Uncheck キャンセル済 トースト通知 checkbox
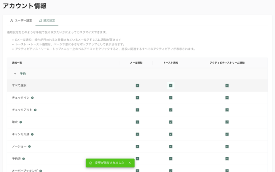Screen dimensions: 275x172 [171, 134]
